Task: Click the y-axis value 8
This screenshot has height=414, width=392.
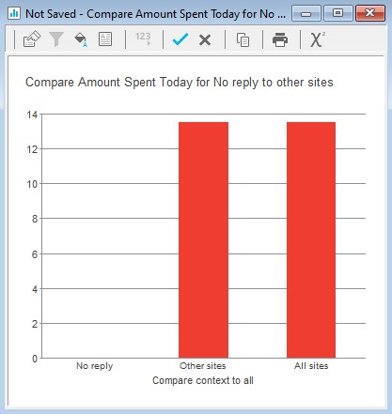Action: (x=35, y=219)
